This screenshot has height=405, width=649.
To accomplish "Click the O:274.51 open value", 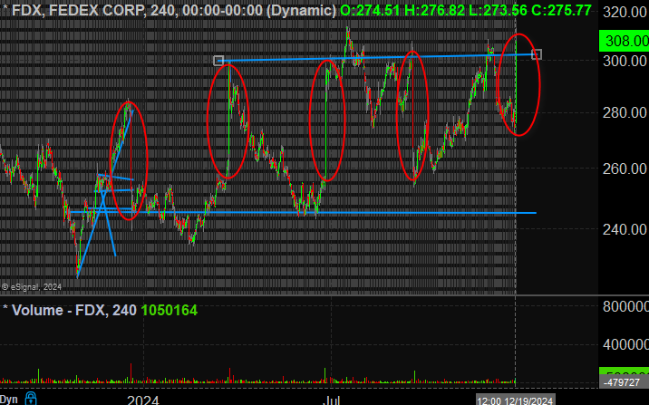I will pyautogui.click(x=371, y=10).
